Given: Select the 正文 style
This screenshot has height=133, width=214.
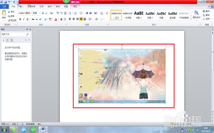Looking at the screenshot, I should pyautogui.click(x=116, y=15).
